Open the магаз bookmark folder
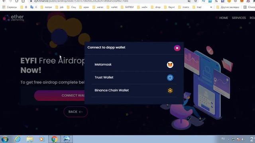 point(98,7)
